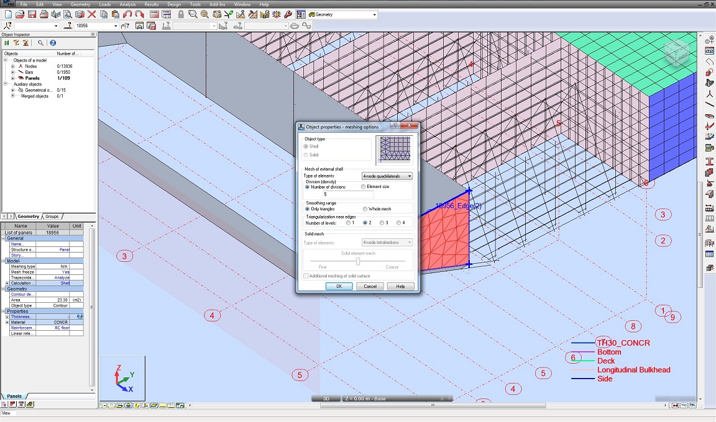The width and height of the screenshot is (716, 422).
Task: Click the Undo arrow icon
Action: (x=127, y=14)
